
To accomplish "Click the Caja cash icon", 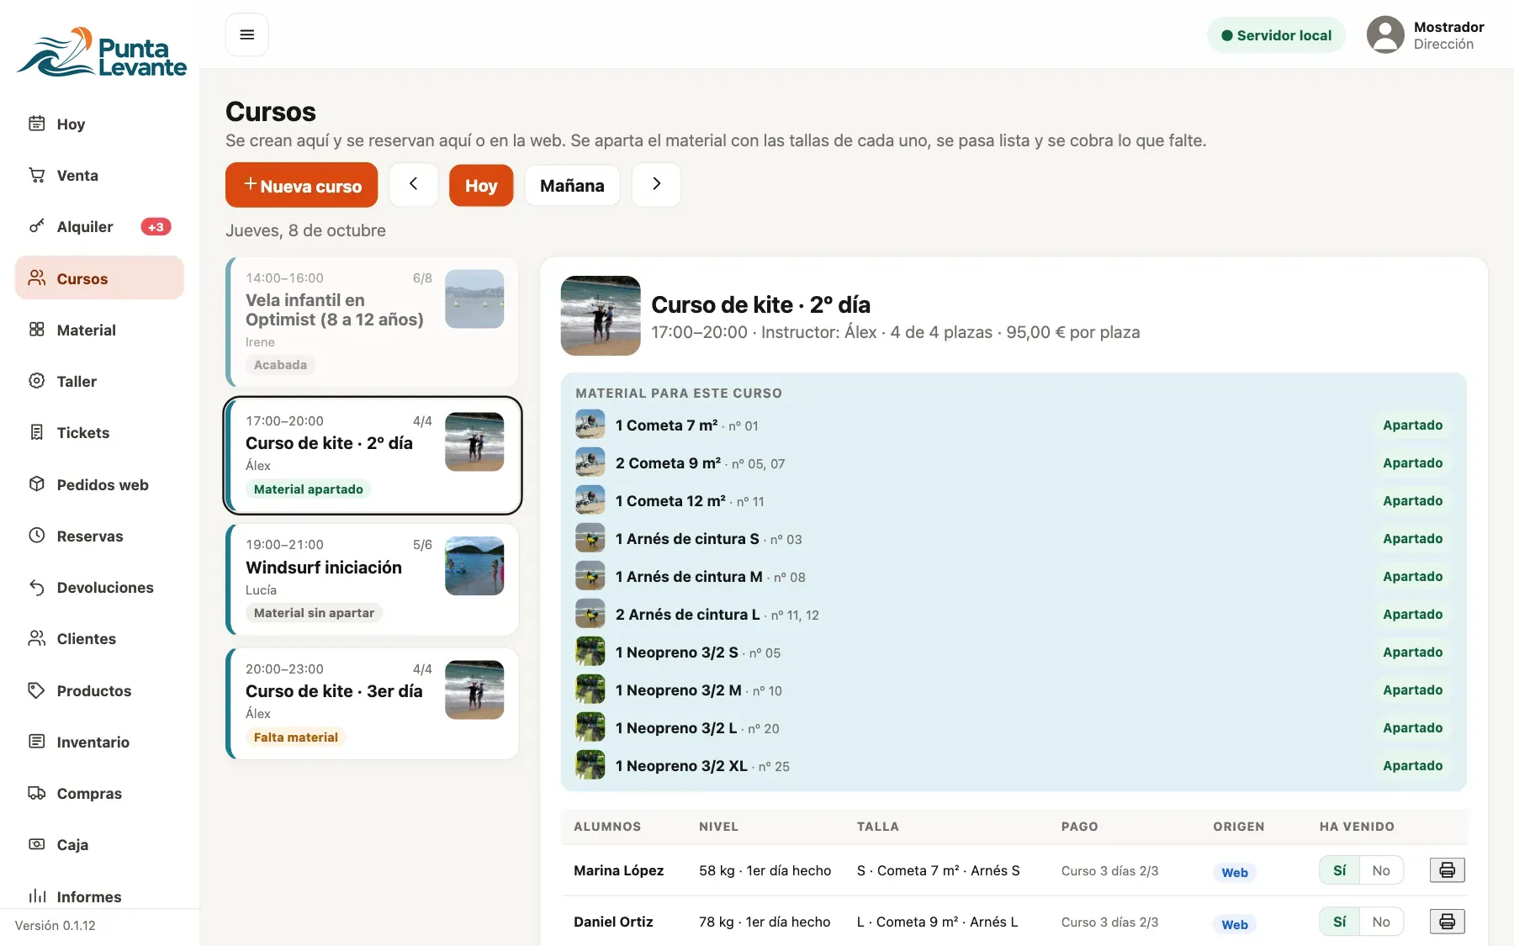I will click(37, 844).
